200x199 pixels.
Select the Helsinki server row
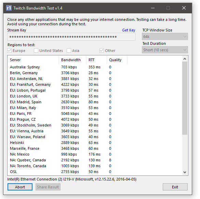[x=67, y=143]
